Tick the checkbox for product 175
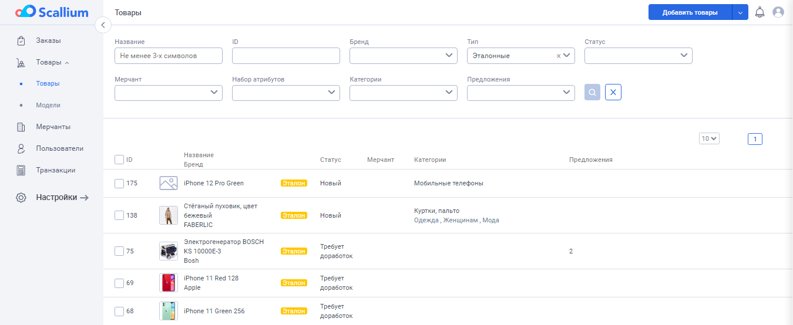793x325 pixels. (119, 183)
